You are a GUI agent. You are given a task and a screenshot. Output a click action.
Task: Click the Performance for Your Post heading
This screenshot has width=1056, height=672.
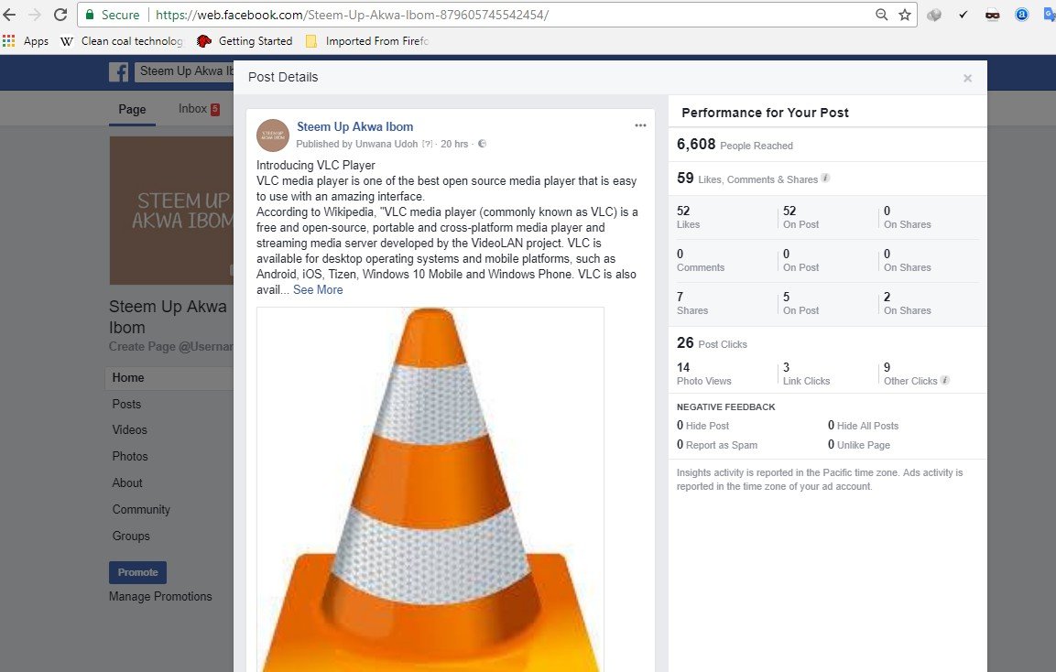[765, 113]
